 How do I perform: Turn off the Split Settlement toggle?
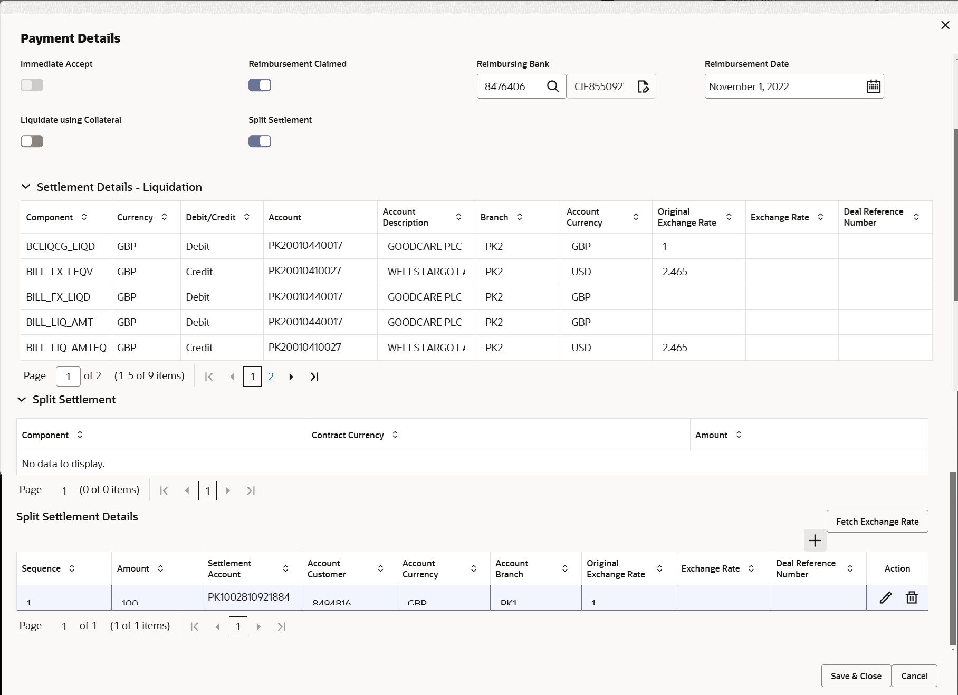point(260,141)
